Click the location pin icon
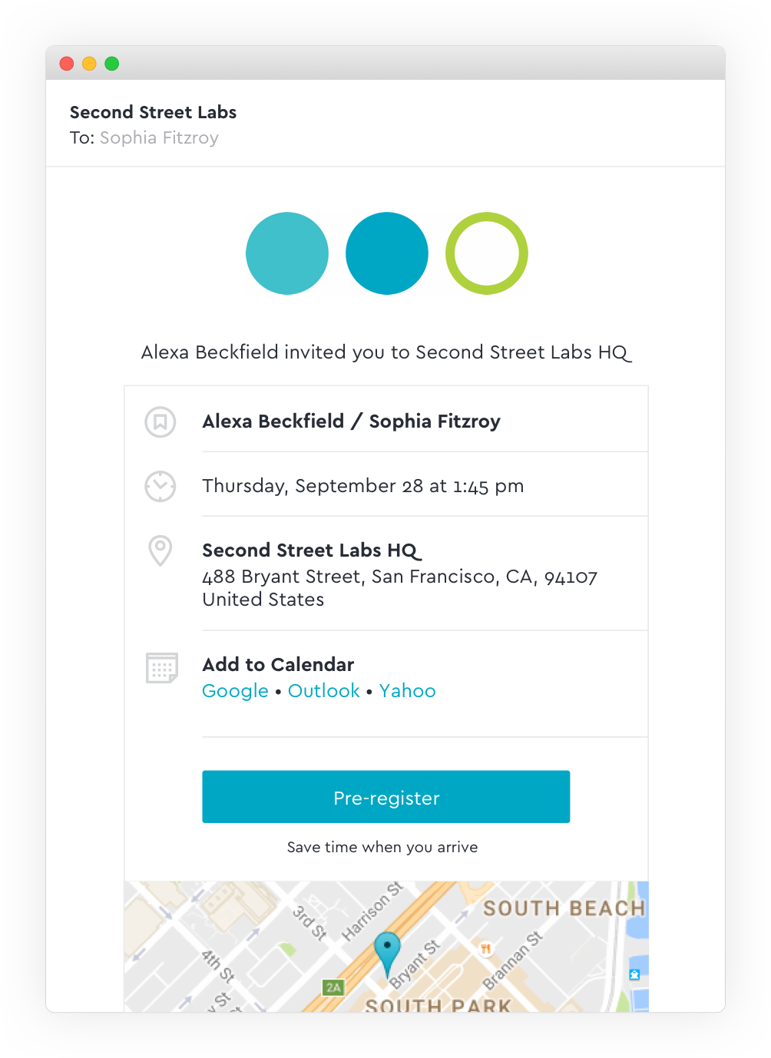The image size is (771, 1058). point(160,551)
